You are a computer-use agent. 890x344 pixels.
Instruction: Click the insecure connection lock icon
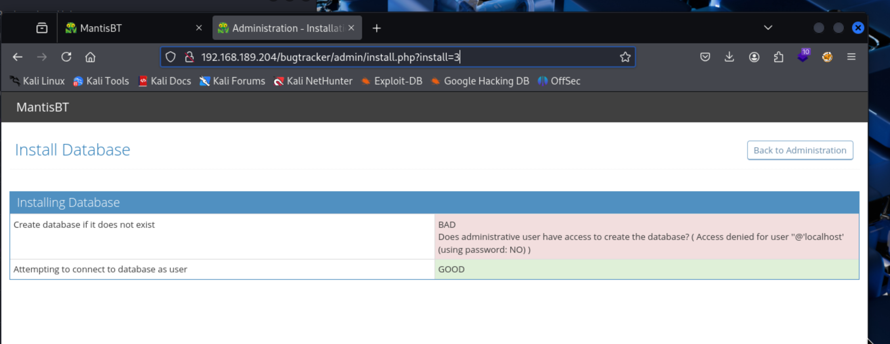[189, 57]
